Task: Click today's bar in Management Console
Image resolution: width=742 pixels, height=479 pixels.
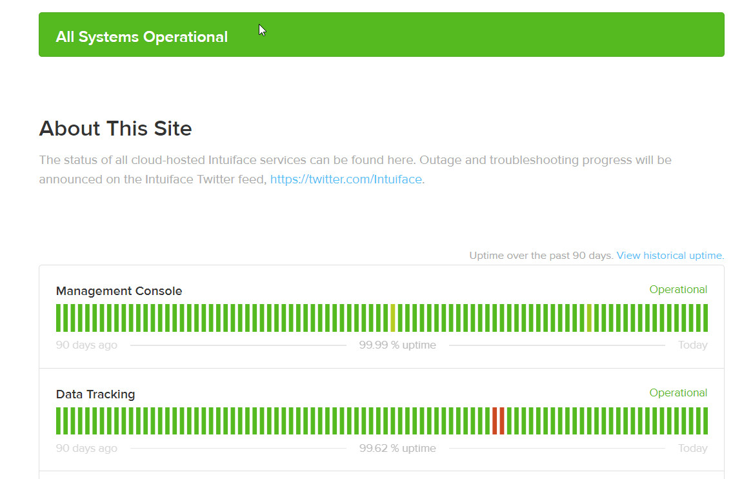Action: 706,318
